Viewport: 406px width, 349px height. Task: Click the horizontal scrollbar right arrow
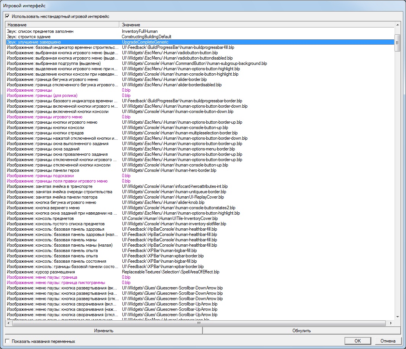point(391,323)
